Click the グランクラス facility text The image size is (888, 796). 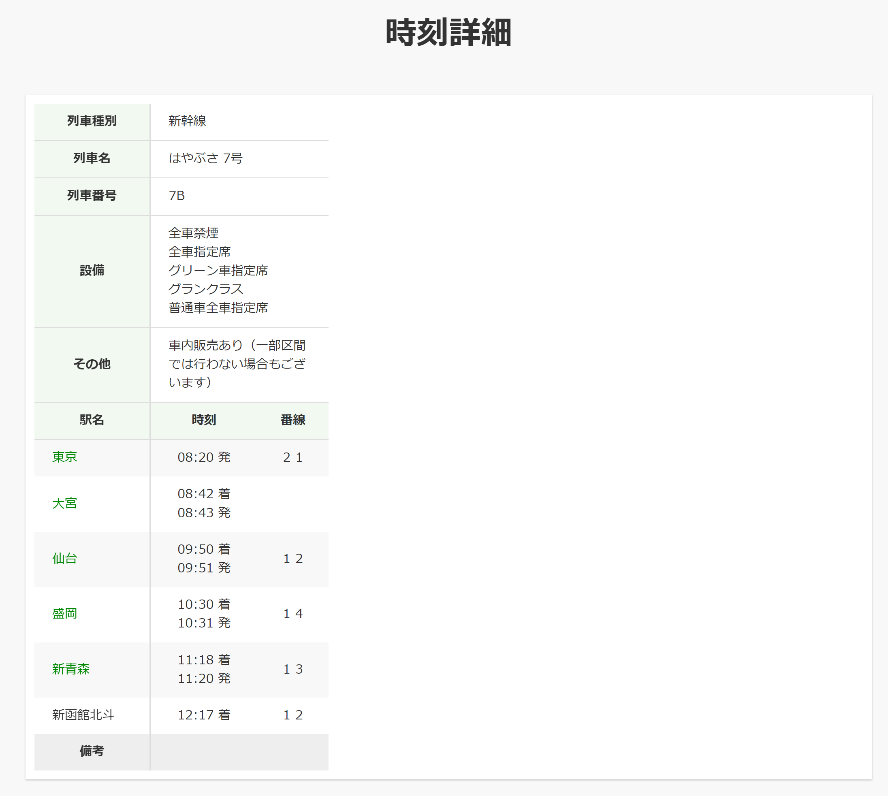click(206, 289)
